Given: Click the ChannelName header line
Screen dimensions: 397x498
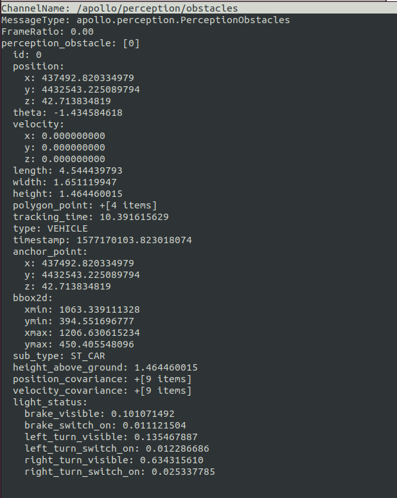Looking at the screenshot, I should [x=119, y=8].
